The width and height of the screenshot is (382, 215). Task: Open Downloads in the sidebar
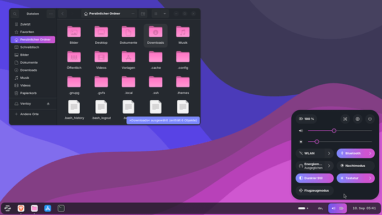pos(33,70)
